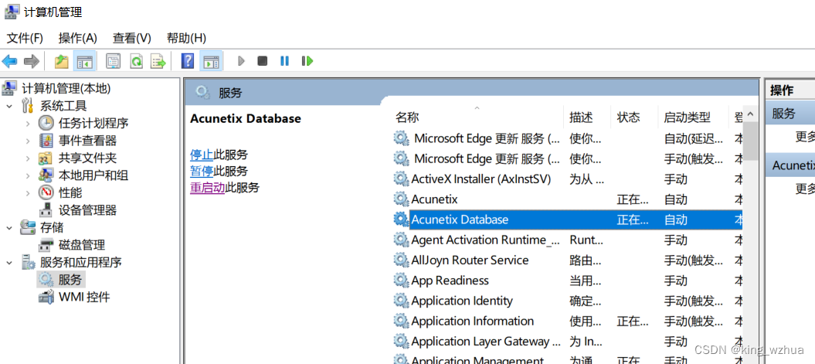Select Task Scheduler (任务计划程序) tree item

coord(93,123)
